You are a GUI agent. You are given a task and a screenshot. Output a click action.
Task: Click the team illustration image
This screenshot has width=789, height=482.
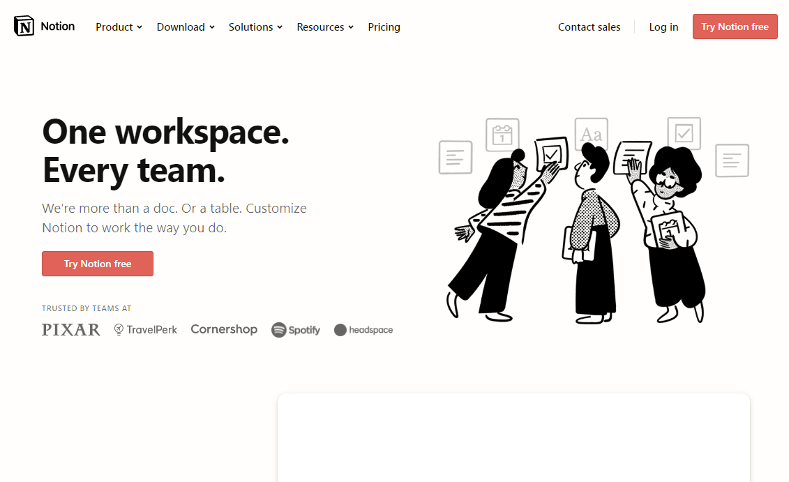(x=594, y=220)
